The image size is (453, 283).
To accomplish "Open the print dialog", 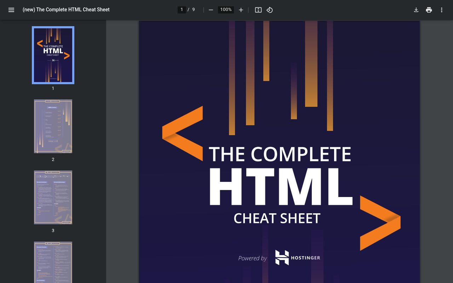I will pyautogui.click(x=429, y=10).
